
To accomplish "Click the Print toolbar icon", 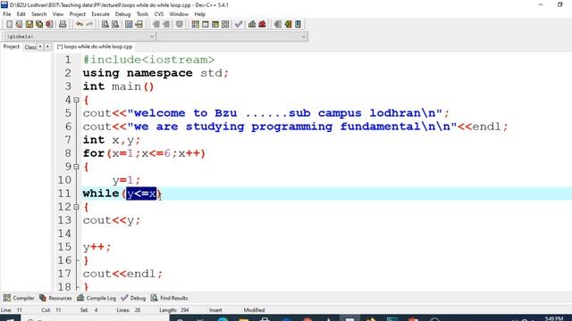I will coord(63,24).
